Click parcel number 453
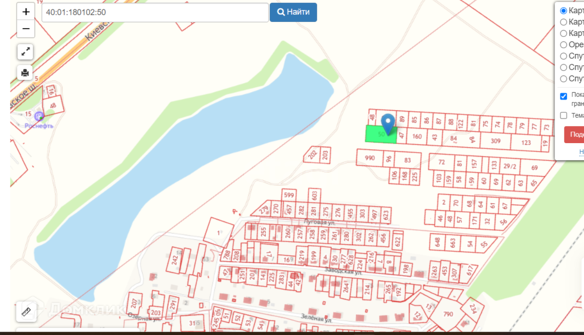Viewport: 584px width, 335px height. coord(445,271)
